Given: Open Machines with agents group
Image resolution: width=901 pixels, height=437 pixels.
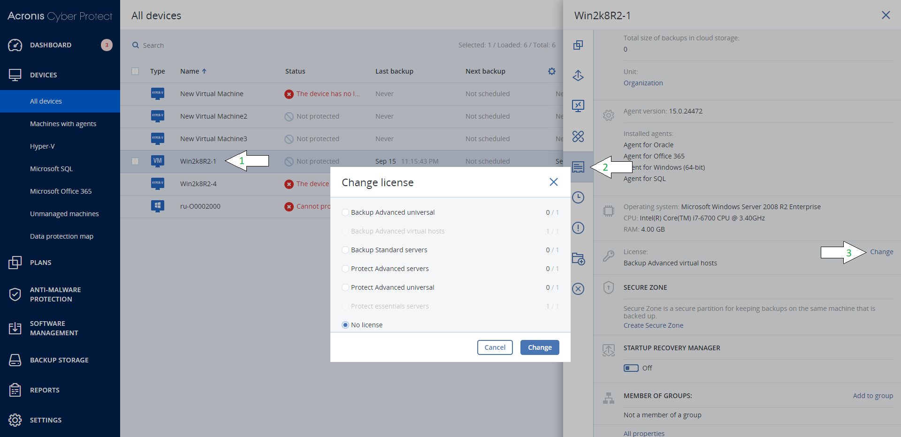Looking at the screenshot, I should tap(63, 124).
